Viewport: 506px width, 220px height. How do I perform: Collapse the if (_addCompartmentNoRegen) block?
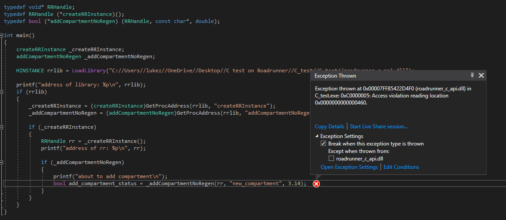click(x=2, y=162)
